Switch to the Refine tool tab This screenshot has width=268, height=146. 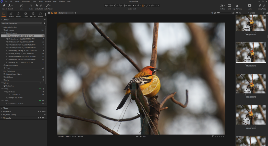40,15
